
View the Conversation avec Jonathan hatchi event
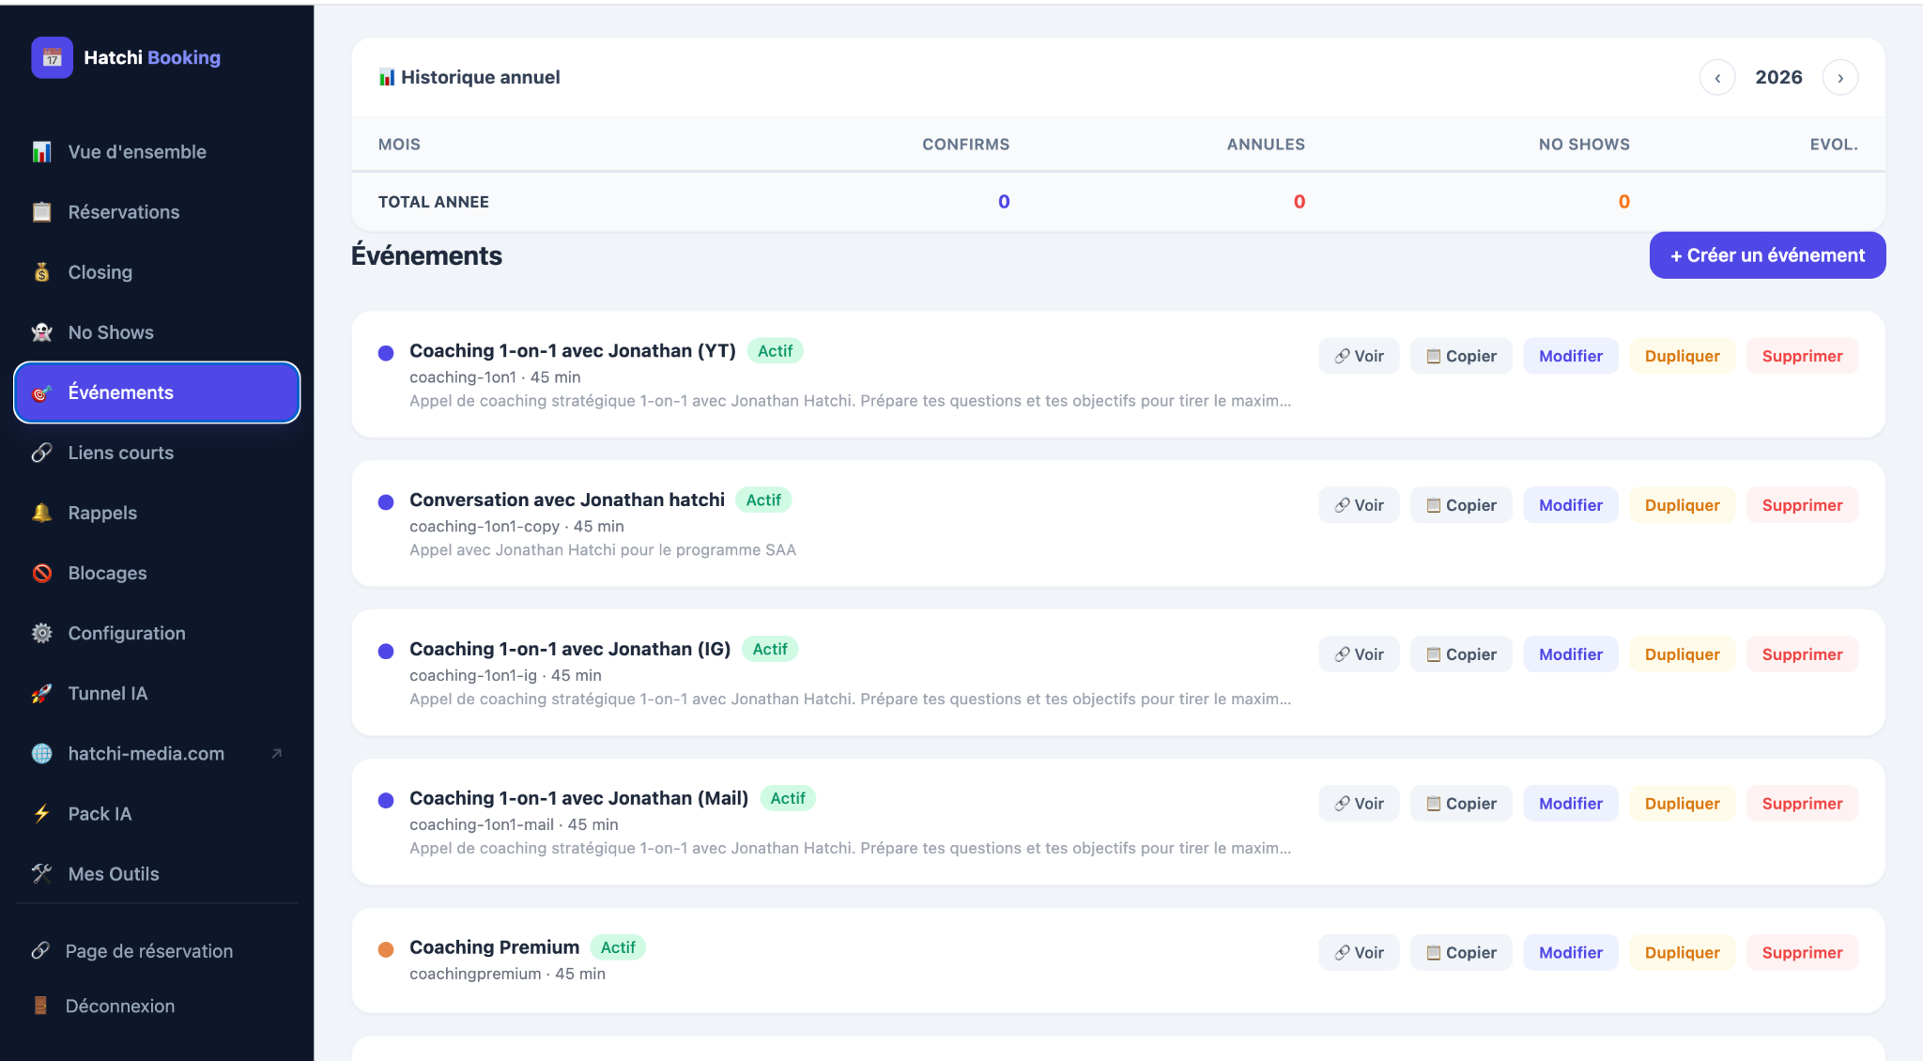(1359, 505)
